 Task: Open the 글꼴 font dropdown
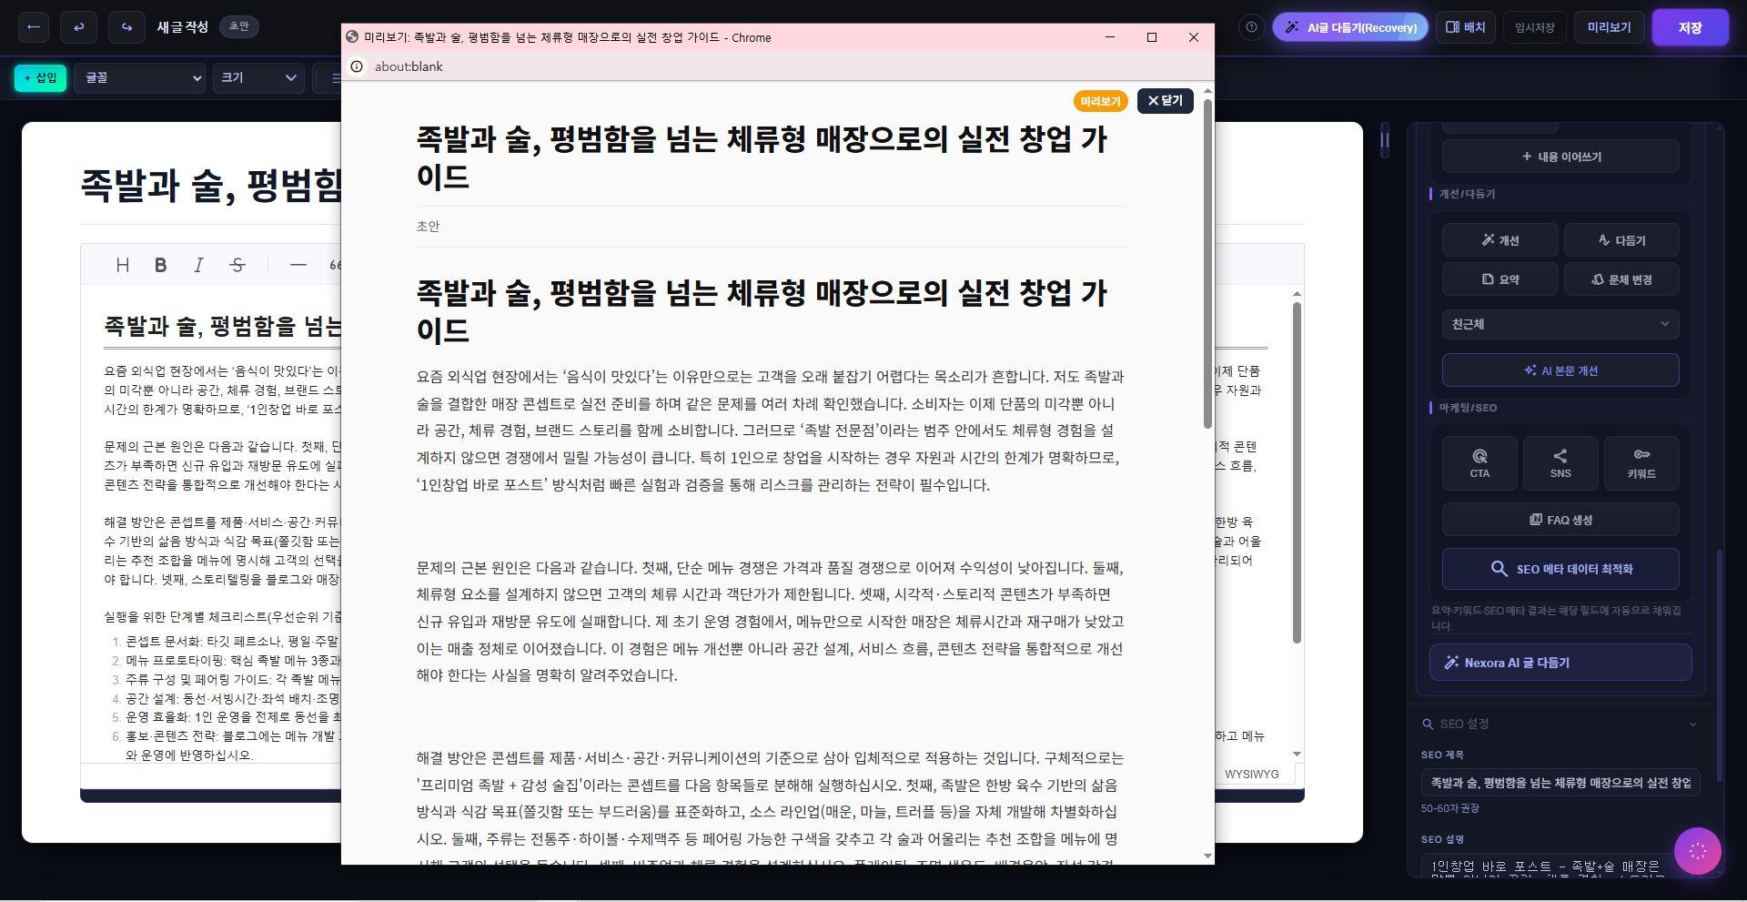click(x=141, y=78)
